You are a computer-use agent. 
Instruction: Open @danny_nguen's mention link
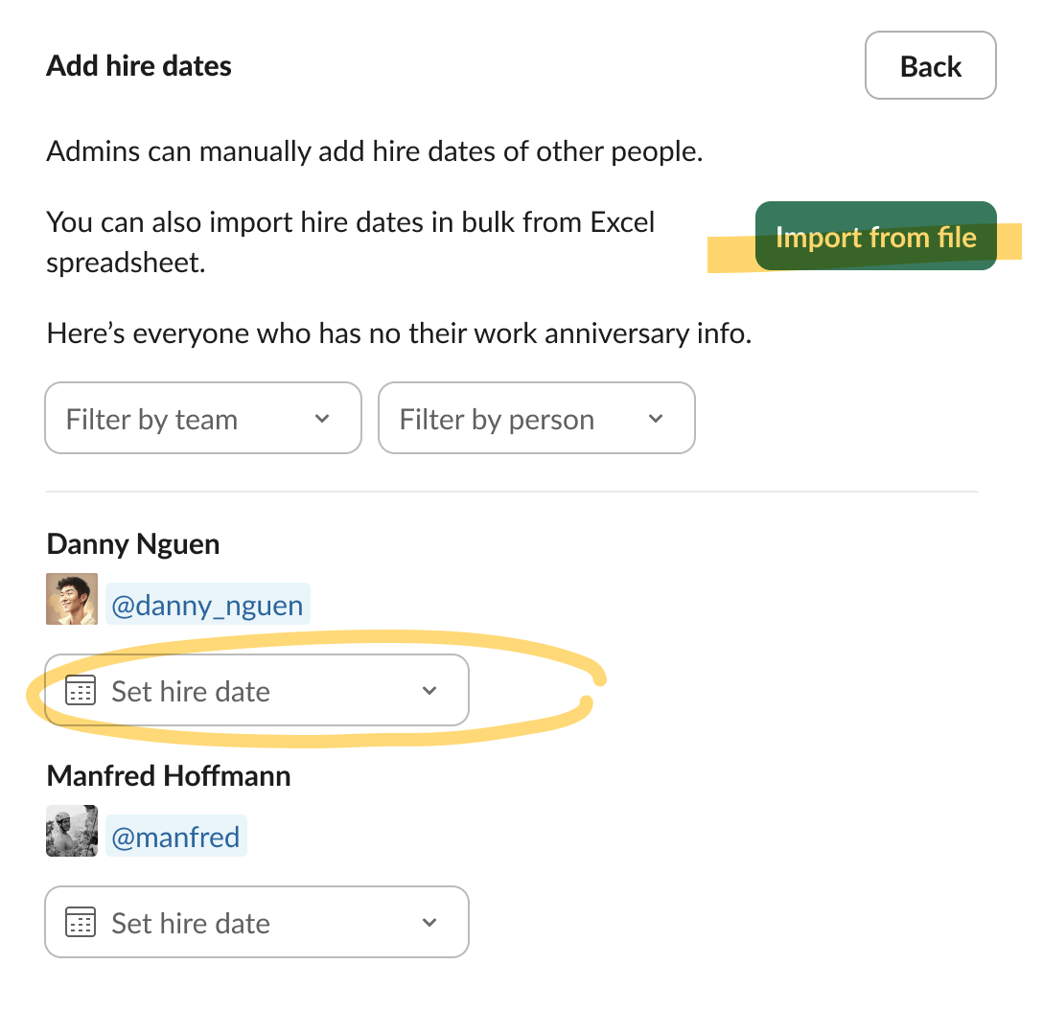(207, 604)
